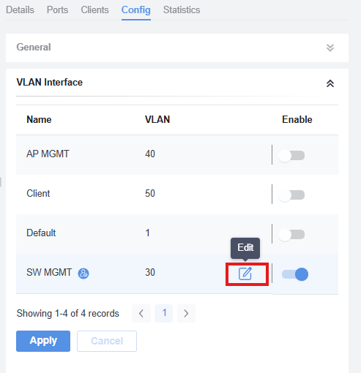
Task: Switch to the Details tab
Action: pos(20,10)
